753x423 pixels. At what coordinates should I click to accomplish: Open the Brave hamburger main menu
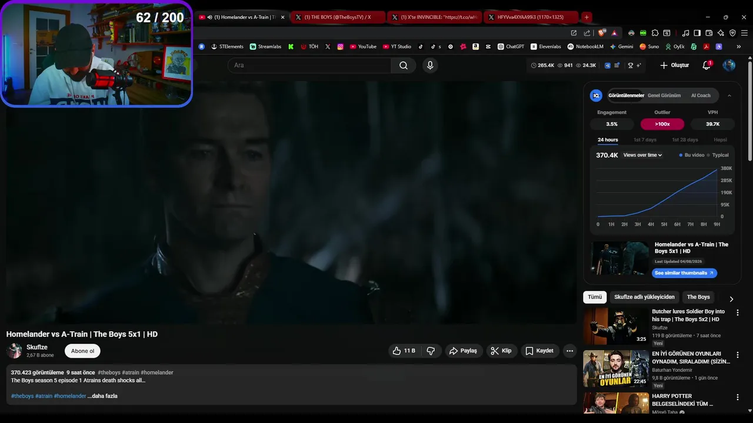743,33
